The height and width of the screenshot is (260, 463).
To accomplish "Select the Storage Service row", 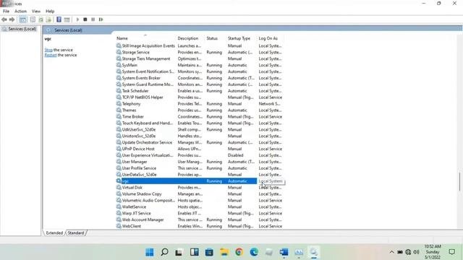I will (x=200, y=52).
